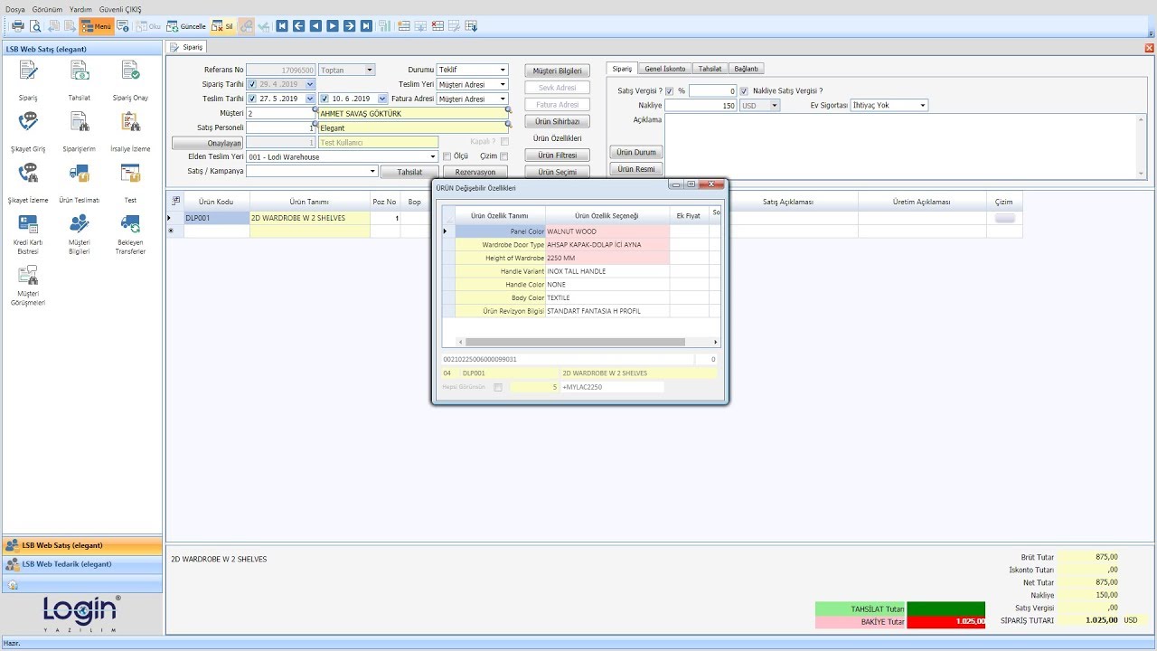The image size is (1157, 651).
Task: Open the Durumu Teklif dropdown
Action: (503, 70)
